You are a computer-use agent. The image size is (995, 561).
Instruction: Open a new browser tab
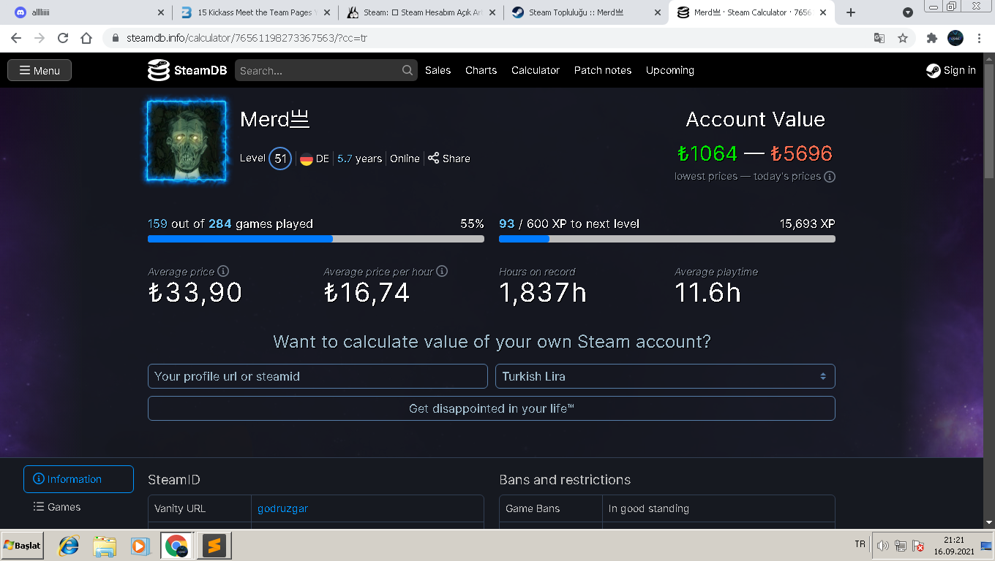pos(851,12)
